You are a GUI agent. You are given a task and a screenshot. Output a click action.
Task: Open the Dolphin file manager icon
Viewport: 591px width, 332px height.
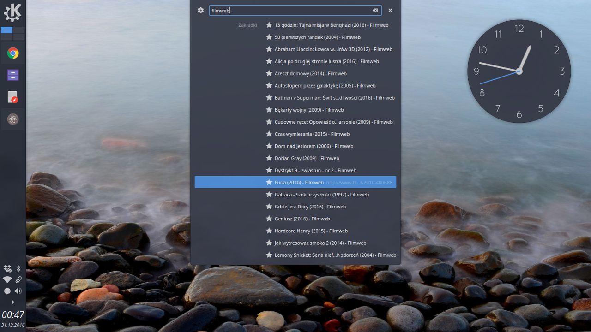coord(13,75)
